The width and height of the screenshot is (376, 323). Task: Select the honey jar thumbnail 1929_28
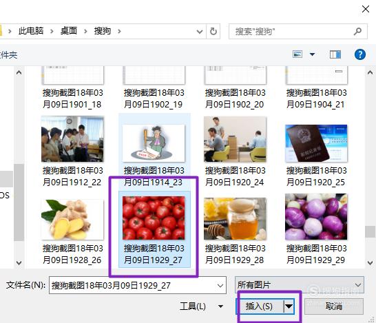pos(235,219)
